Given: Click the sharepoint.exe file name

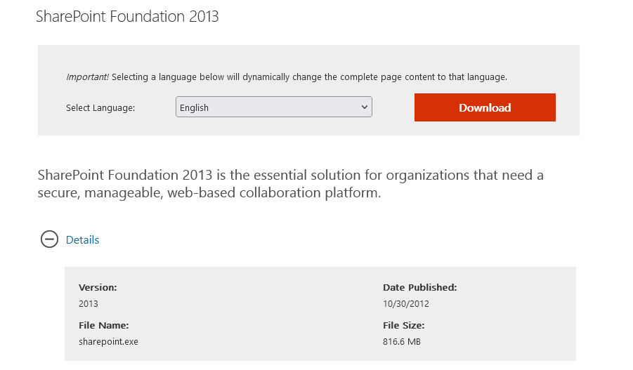Looking at the screenshot, I should tap(108, 342).
